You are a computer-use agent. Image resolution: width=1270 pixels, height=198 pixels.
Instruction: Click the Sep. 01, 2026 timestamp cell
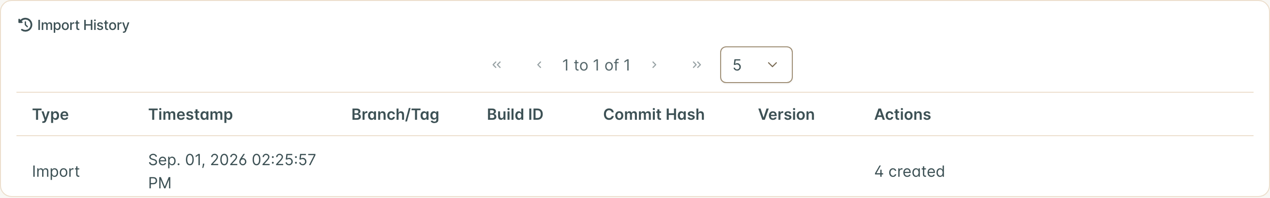pos(232,171)
